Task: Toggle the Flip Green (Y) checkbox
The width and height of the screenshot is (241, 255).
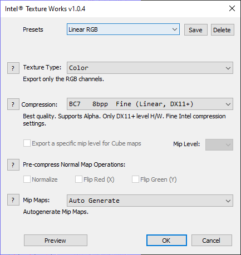Action: coord(135,179)
